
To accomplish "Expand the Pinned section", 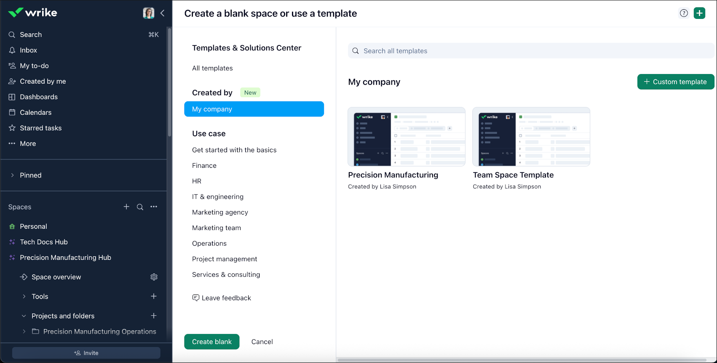I will click(x=12, y=175).
